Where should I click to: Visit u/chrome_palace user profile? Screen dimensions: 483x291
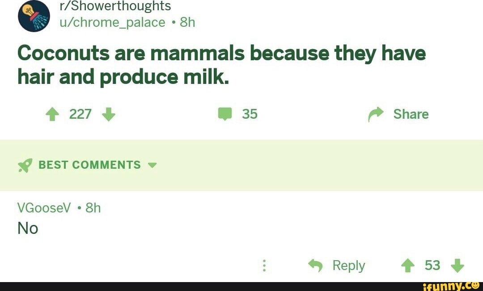click(x=112, y=22)
